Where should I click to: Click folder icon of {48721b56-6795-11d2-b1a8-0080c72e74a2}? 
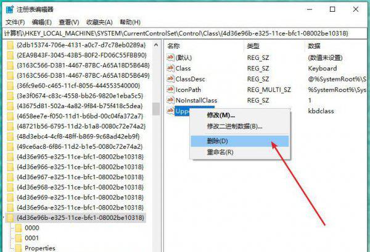10,126
